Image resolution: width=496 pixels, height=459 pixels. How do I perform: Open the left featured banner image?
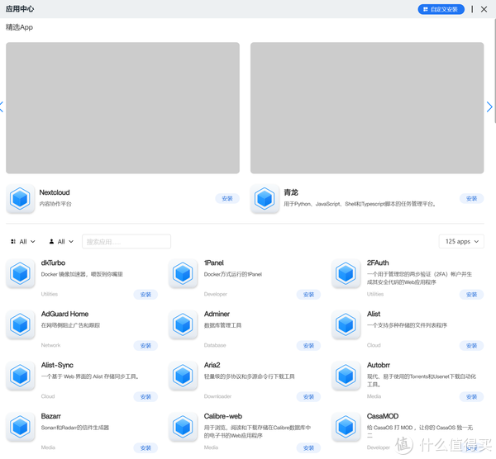[x=122, y=108]
